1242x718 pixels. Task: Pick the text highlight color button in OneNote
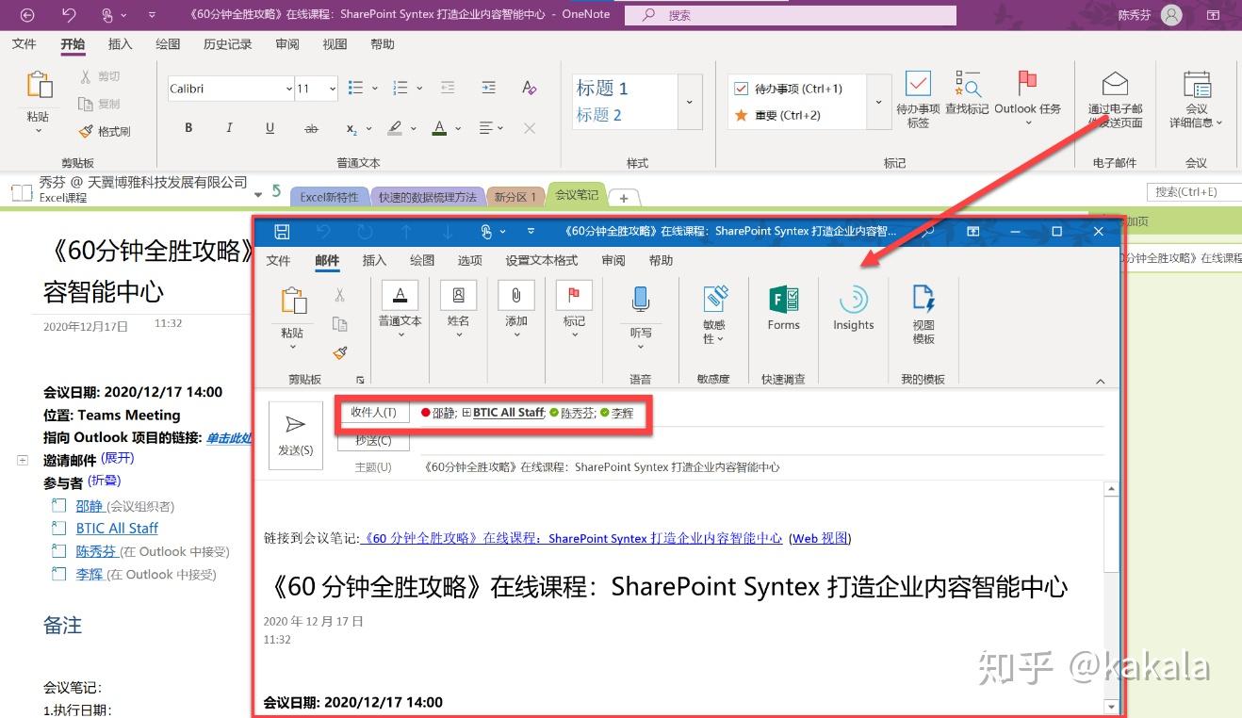pos(396,128)
